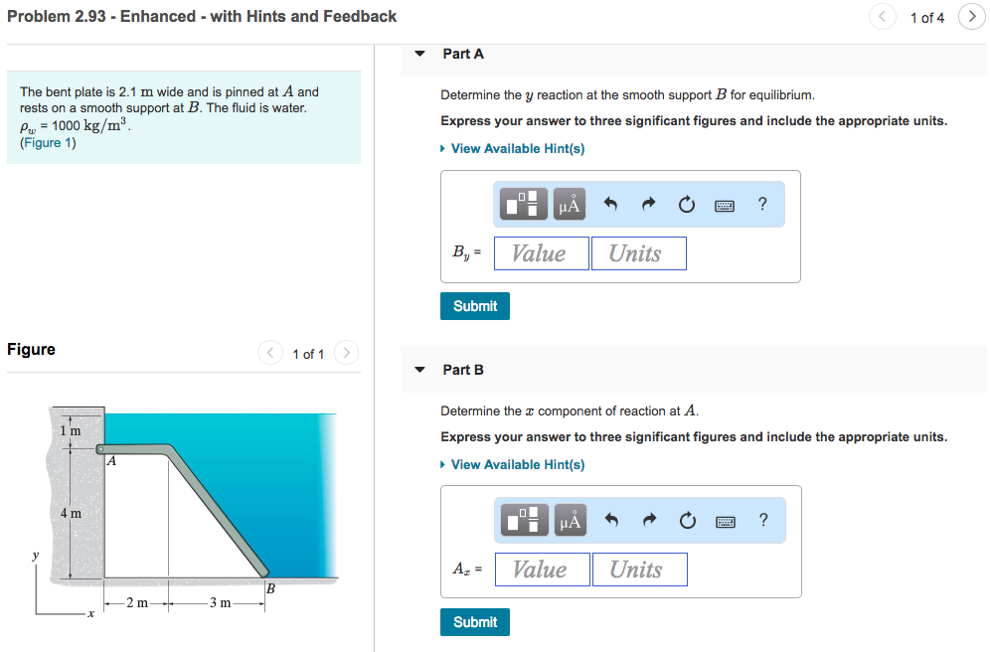Click the Units field for Ax
Screen dimensions: 990x652
pyautogui.click(x=639, y=569)
